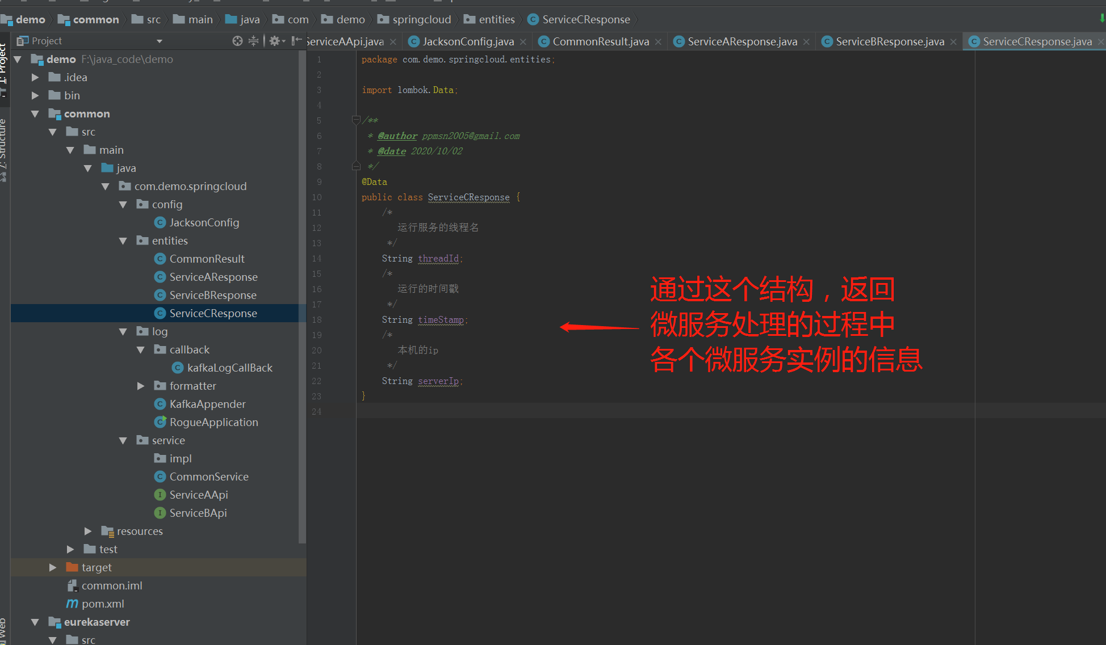
Task: Collapse the entities package
Action: pos(123,241)
